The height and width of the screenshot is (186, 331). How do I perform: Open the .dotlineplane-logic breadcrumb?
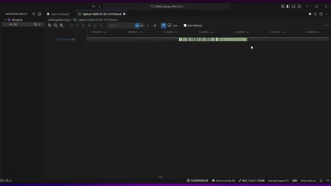[x=59, y=20]
